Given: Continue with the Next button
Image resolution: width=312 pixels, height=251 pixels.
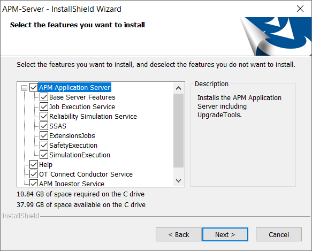Looking at the screenshot, I should coord(225,234).
